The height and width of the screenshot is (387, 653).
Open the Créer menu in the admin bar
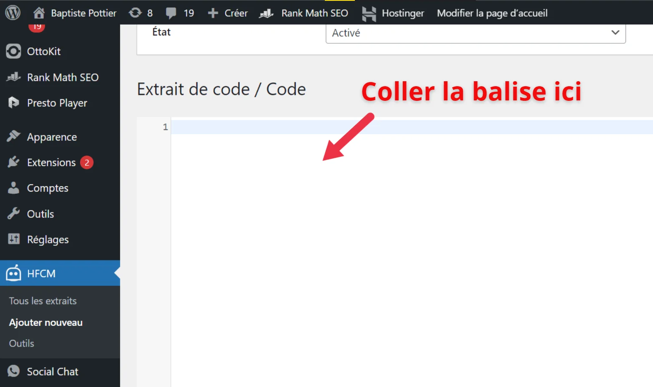227,12
